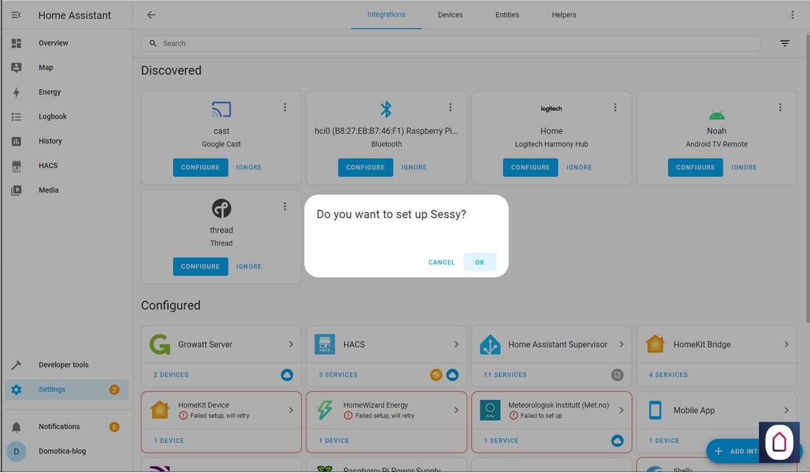Viewport: 810px width, 473px height.
Task: Expand the Growatt Server integration
Action: [291, 345]
